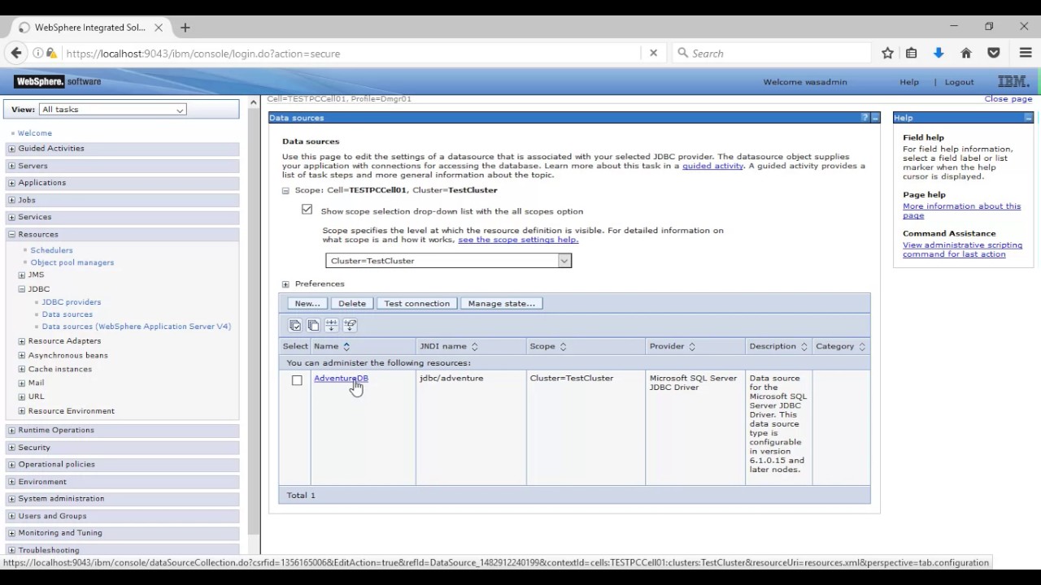Screen dimensions: 1041x585
Task: Collapse the Resources navigation node
Action: pyautogui.click(x=11, y=234)
